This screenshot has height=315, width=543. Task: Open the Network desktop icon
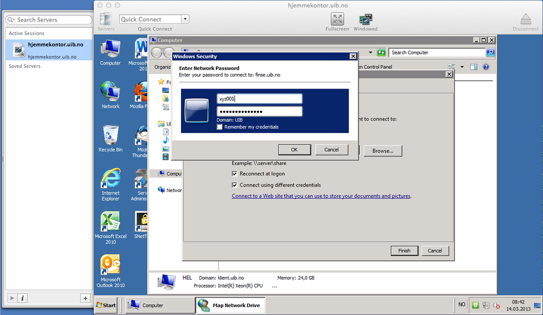(110, 92)
